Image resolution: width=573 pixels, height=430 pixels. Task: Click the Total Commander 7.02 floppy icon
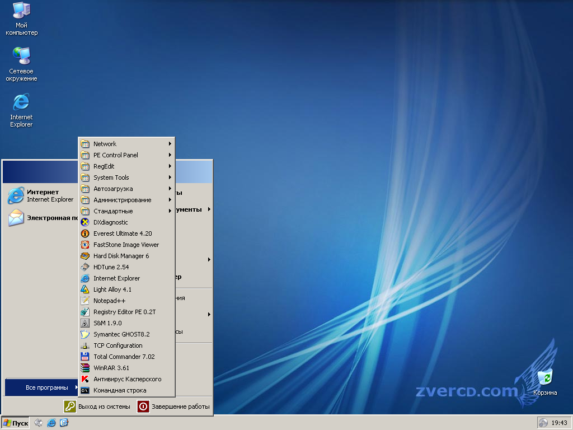(x=85, y=357)
